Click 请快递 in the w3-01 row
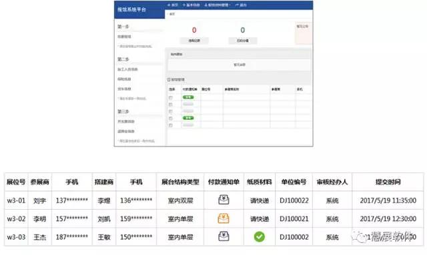427x255 pixels. pyautogui.click(x=260, y=200)
